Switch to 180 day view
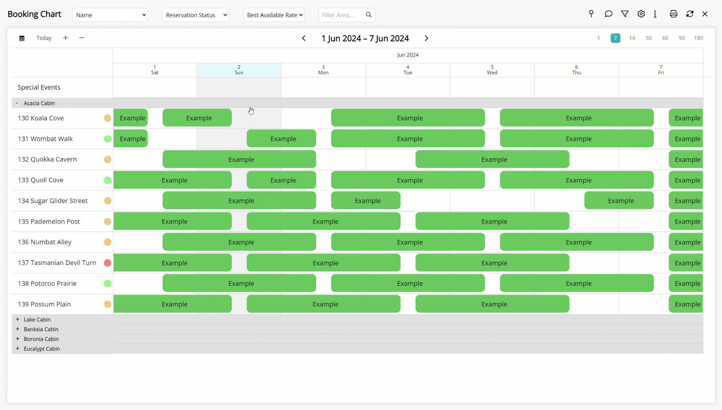722x410 pixels. pos(698,38)
